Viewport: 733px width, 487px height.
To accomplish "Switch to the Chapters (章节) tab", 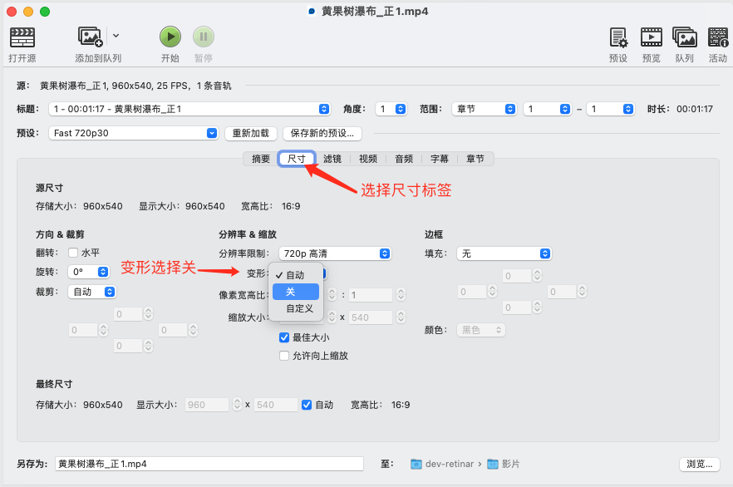I will (x=475, y=159).
